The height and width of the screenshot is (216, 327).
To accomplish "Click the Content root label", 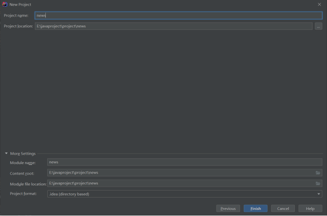I will click(22, 174).
